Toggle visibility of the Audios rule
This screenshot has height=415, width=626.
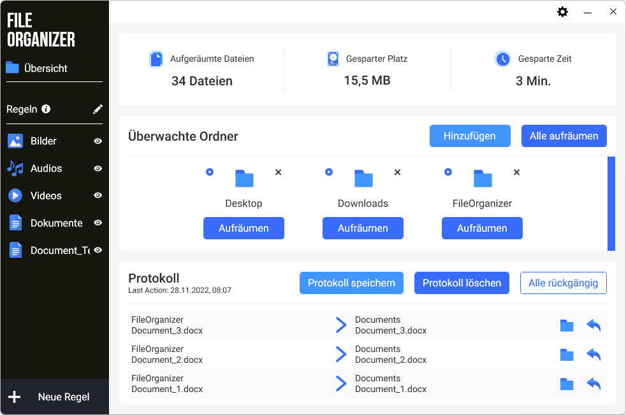click(x=99, y=168)
